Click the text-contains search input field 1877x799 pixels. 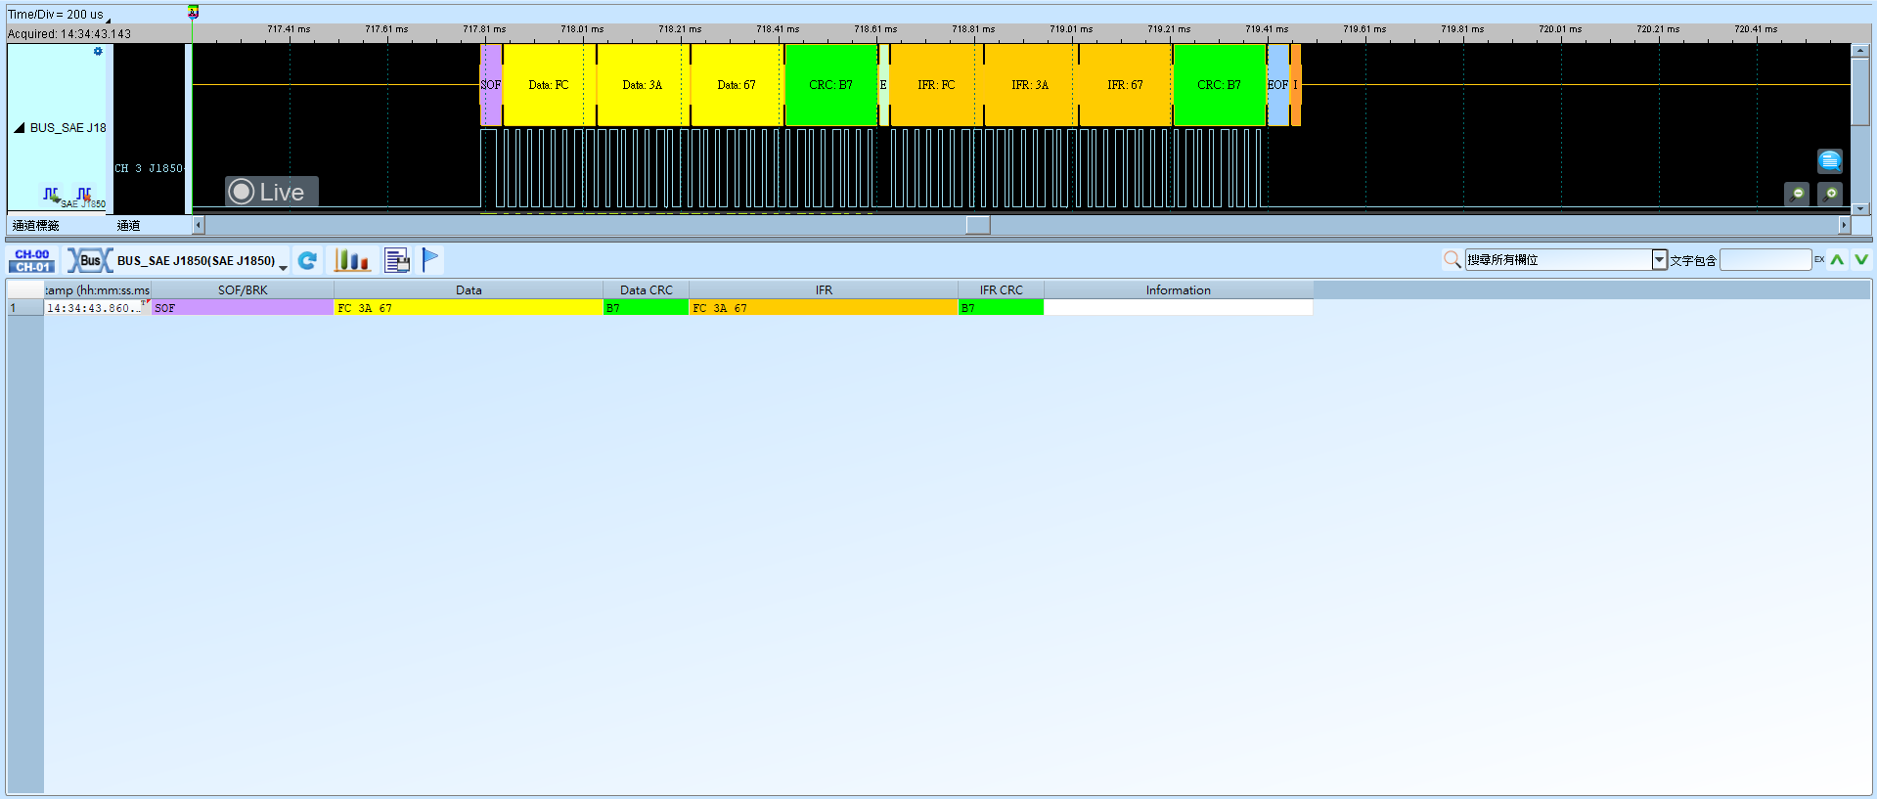click(1765, 259)
